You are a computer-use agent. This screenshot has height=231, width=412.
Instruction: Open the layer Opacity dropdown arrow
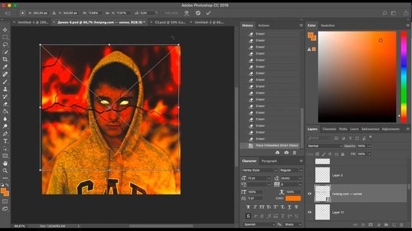(x=370, y=146)
